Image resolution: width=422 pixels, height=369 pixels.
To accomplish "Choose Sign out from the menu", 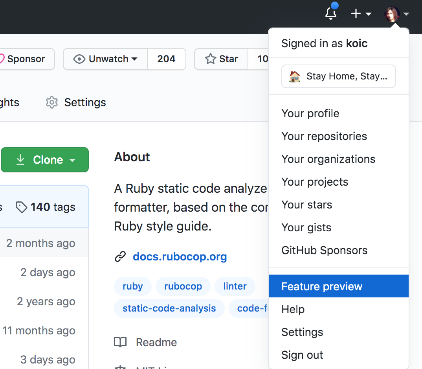I will coord(302,355).
